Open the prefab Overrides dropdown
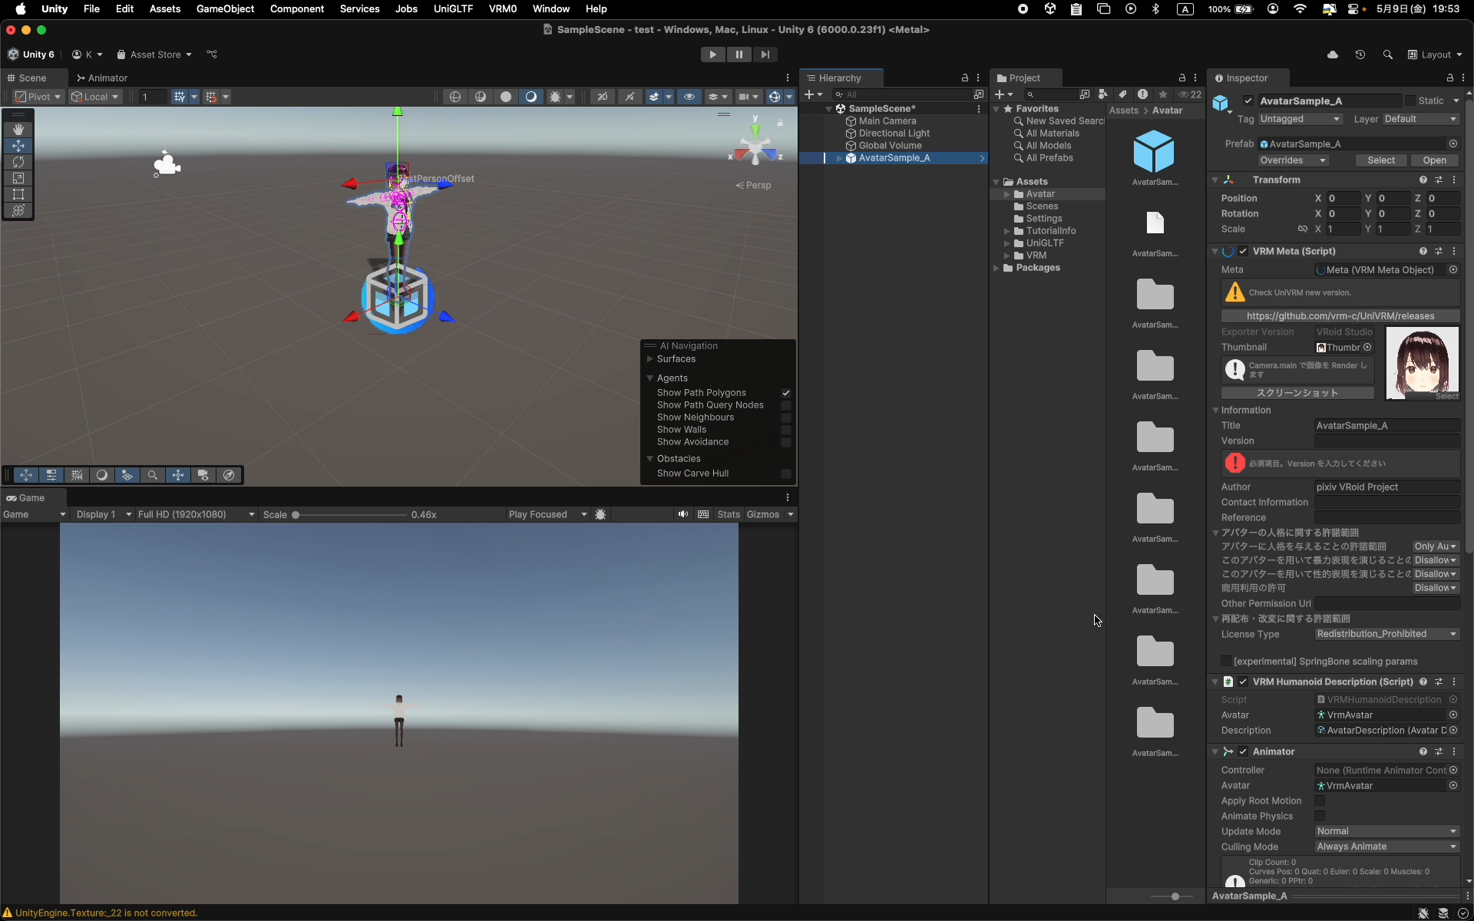Viewport: 1474px width, 921px height. 1294,160
